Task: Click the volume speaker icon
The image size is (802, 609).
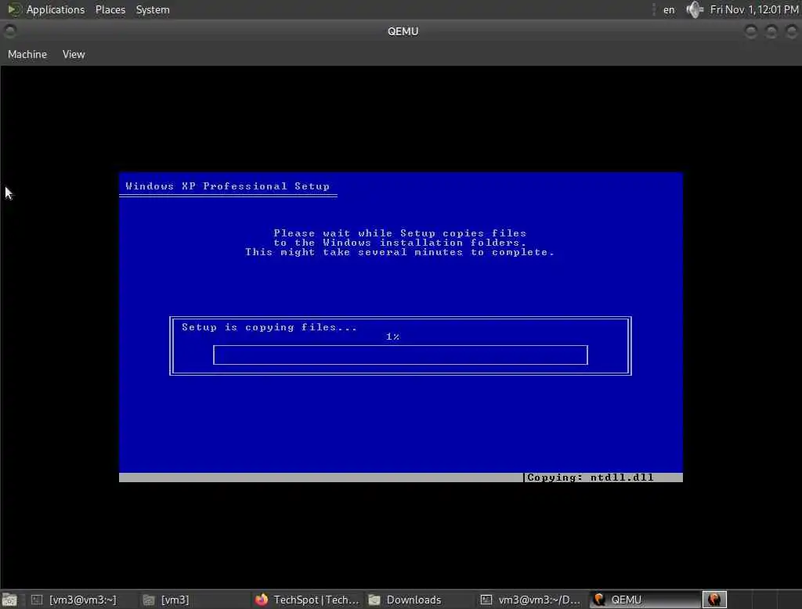Action: coord(695,9)
